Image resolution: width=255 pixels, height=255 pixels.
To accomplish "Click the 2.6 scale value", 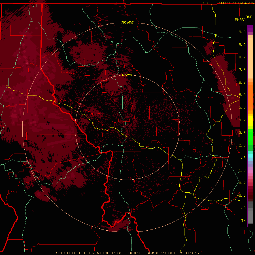I will click(242, 145).
